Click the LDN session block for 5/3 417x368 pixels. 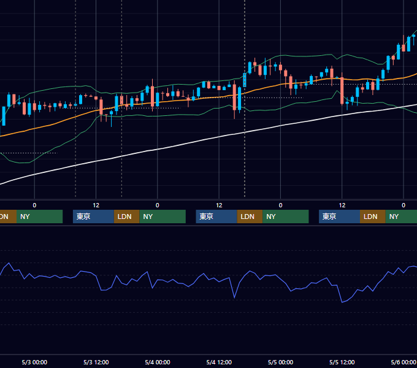126,217
